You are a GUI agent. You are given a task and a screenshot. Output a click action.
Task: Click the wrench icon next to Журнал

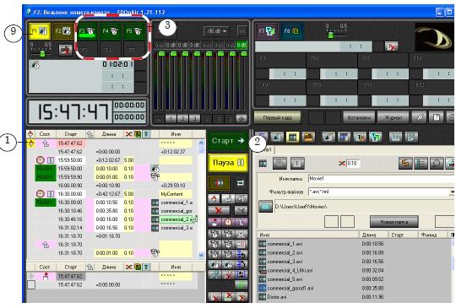pyautogui.click(x=419, y=117)
